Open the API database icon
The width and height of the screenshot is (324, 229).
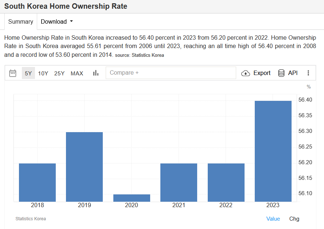point(281,73)
